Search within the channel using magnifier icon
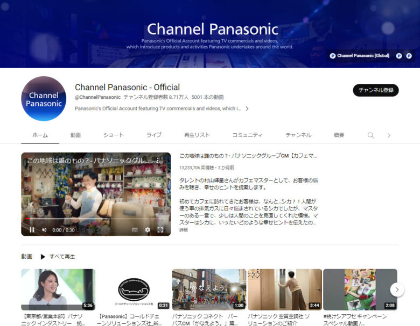Screen dimensions: 420x326 370,135
